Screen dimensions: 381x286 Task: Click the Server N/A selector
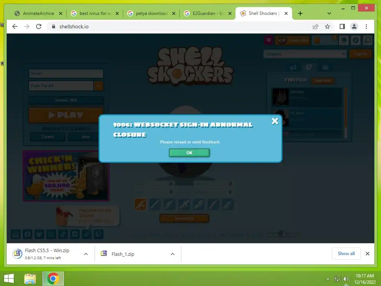coord(66,100)
